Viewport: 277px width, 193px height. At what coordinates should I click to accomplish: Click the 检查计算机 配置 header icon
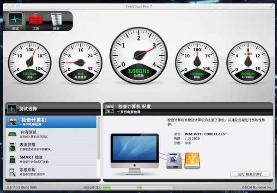[x=109, y=109]
